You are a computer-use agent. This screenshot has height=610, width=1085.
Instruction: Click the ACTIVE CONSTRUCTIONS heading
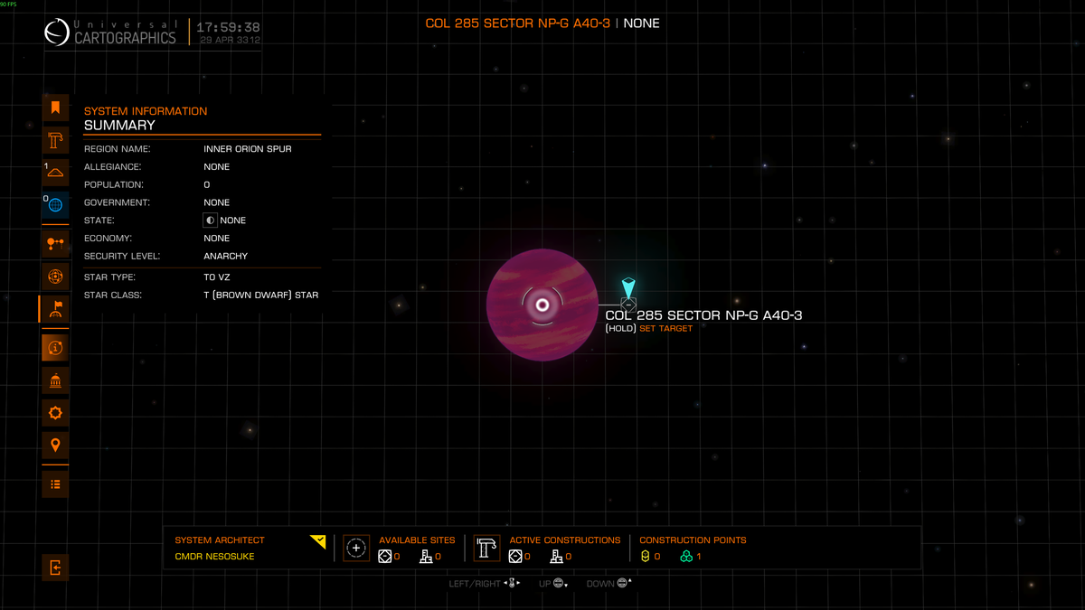[565, 540]
